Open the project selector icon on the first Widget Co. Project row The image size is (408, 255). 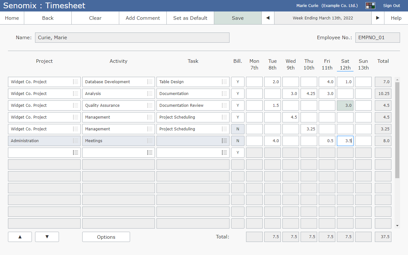(x=76, y=82)
